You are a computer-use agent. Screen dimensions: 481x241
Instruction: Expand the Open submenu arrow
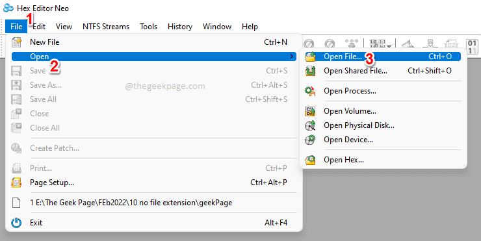pos(291,57)
